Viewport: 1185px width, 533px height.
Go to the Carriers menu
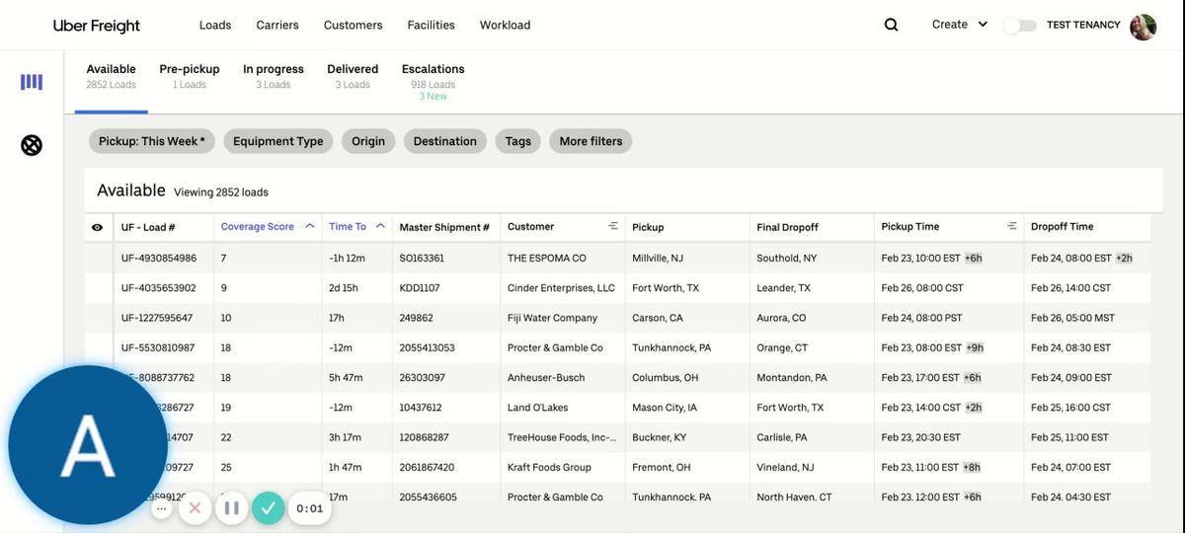pos(277,25)
